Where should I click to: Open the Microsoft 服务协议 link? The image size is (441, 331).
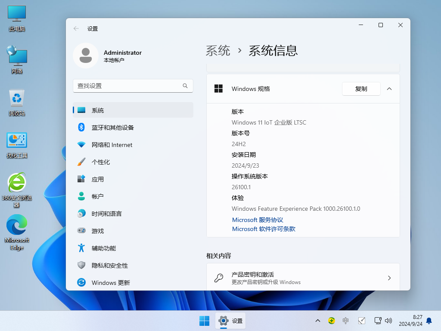[x=258, y=220]
